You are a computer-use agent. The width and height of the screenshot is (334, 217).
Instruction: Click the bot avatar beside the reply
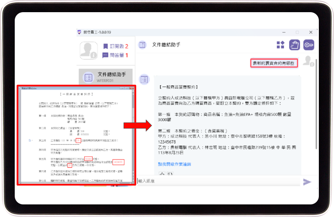point(144,79)
